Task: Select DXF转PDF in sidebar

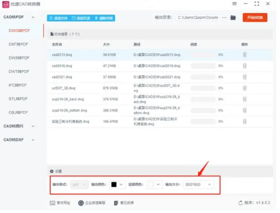Action: point(19,44)
